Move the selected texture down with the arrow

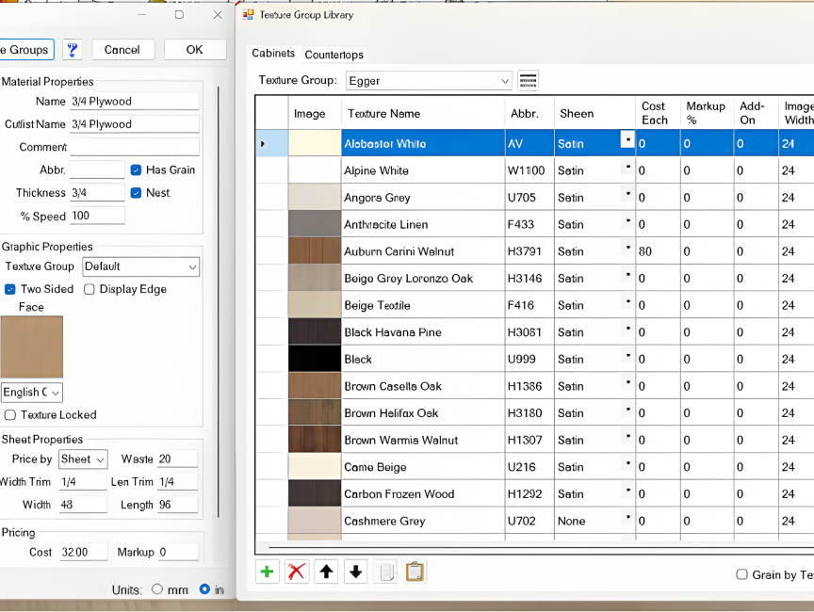pos(355,572)
